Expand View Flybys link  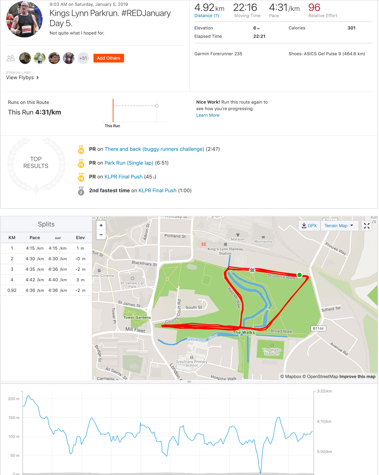pos(22,77)
